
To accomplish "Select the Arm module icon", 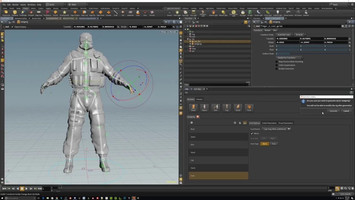I will click(x=215, y=107).
